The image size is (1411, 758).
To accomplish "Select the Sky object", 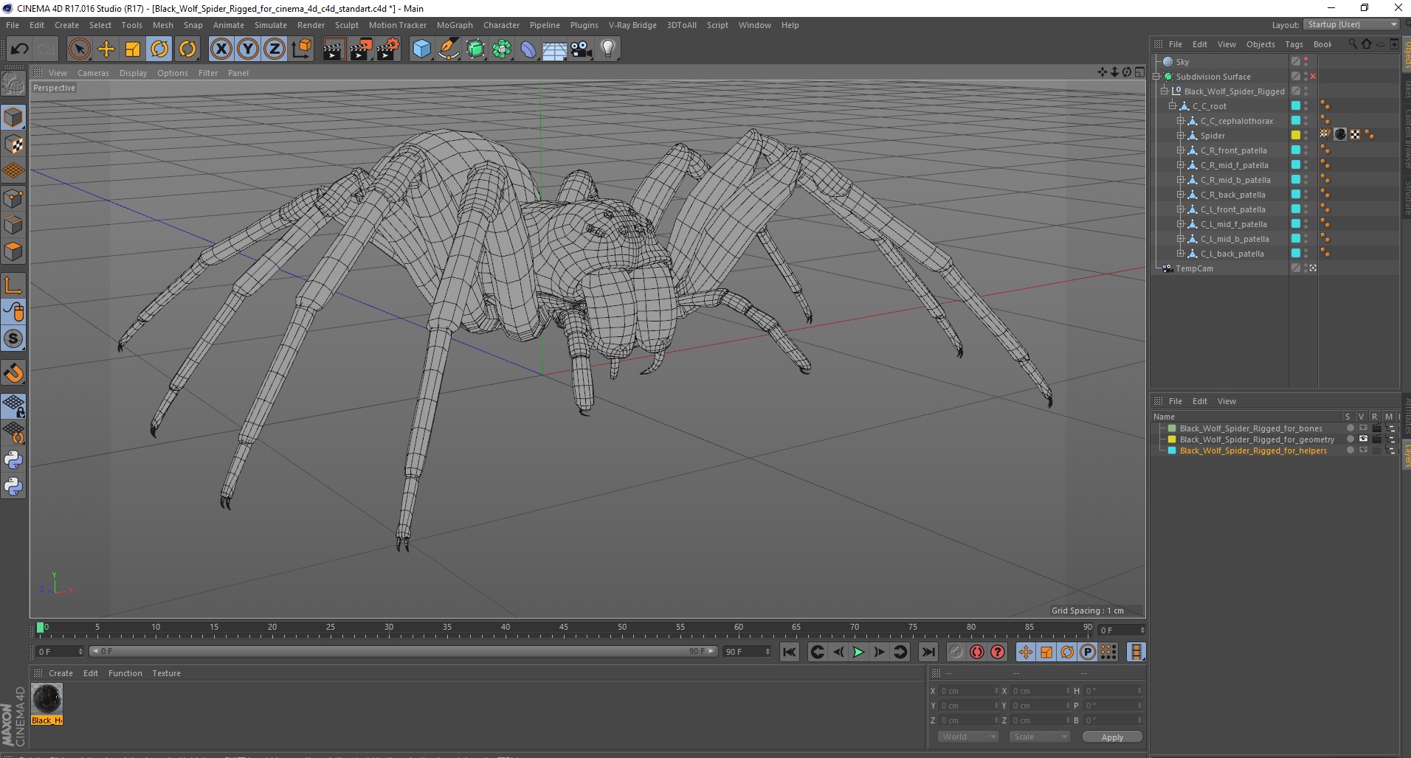I will tap(1182, 62).
